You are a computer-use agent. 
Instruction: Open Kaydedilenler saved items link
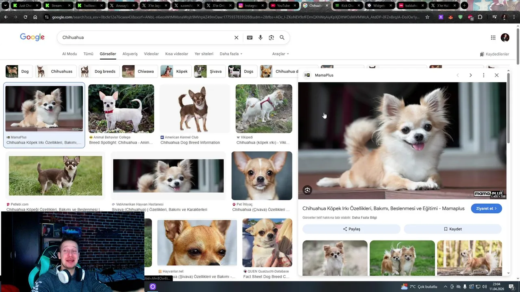(x=494, y=54)
